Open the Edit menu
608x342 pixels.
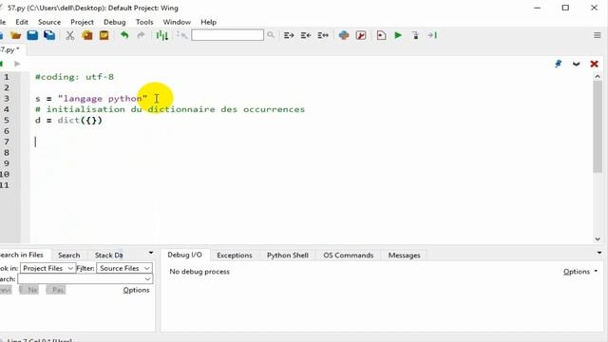22,22
